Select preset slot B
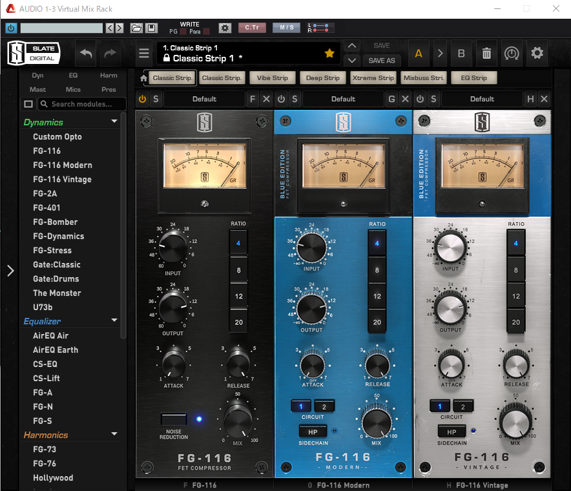This screenshot has width=571, height=491. tap(461, 54)
